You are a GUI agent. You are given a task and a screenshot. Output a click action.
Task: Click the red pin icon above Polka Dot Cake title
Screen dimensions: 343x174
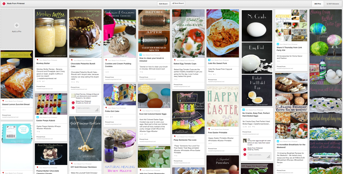click(106, 108)
